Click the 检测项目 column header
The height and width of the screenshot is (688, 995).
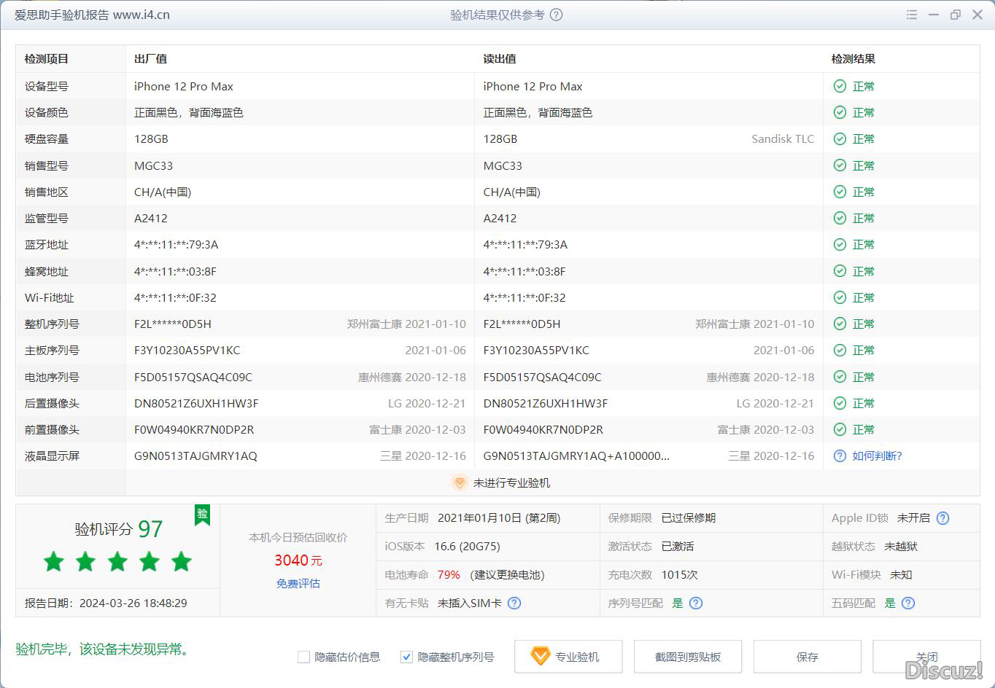point(47,59)
